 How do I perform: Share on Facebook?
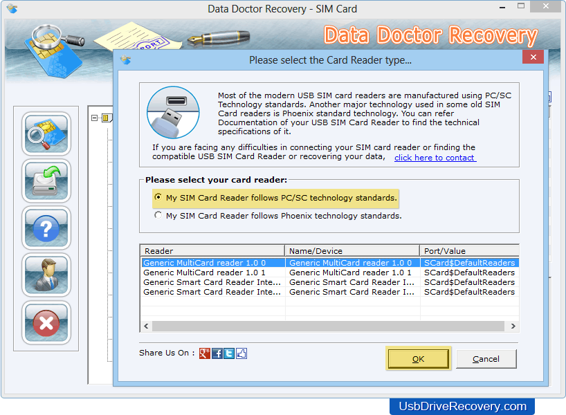coord(217,353)
